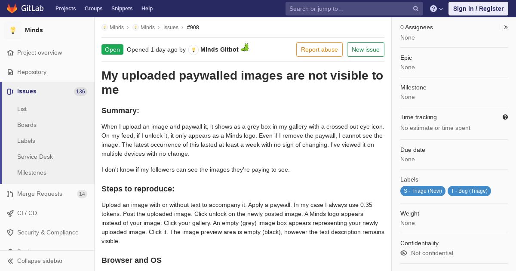Screen dimensions: 516x271
Task: Click the Project overview house icon
Action: tap(10, 53)
